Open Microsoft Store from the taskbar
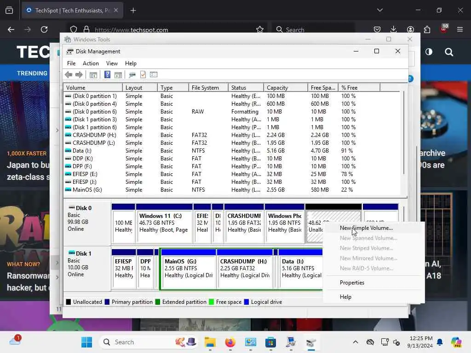 click(x=270, y=342)
